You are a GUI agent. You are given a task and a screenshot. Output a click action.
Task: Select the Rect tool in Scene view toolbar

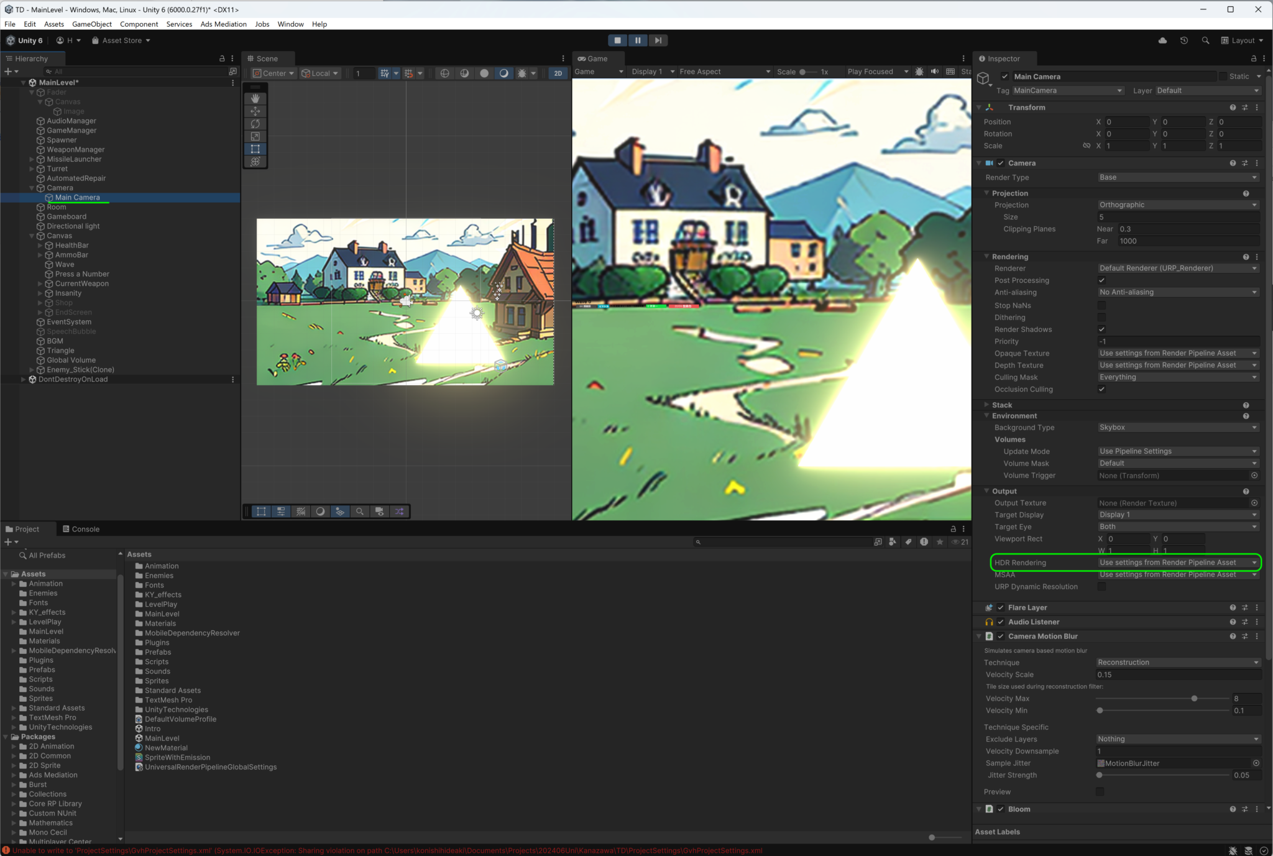point(255,149)
